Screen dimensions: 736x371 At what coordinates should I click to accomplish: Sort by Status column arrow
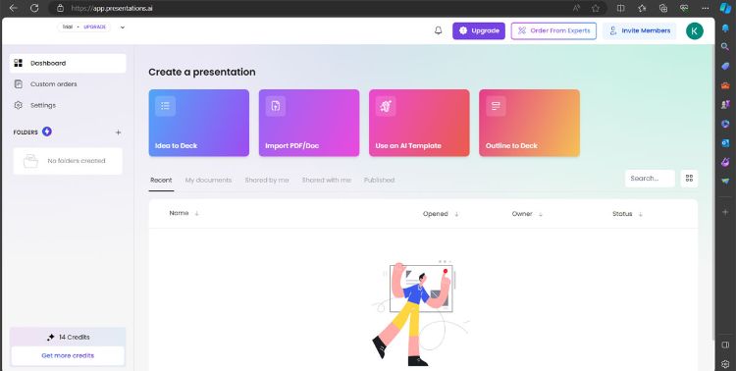[640, 214]
